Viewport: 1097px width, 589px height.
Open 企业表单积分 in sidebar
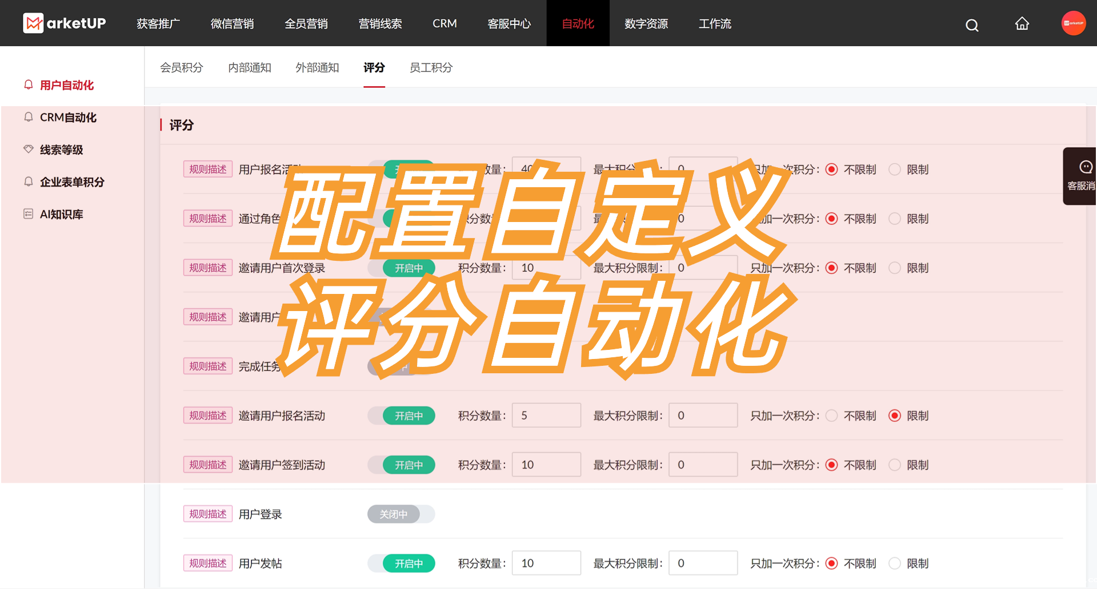(72, 182)
